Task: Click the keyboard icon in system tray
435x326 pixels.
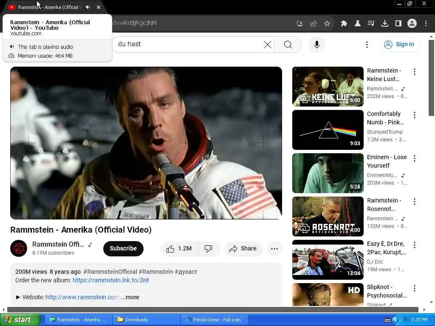Action: tap(387, 320)
